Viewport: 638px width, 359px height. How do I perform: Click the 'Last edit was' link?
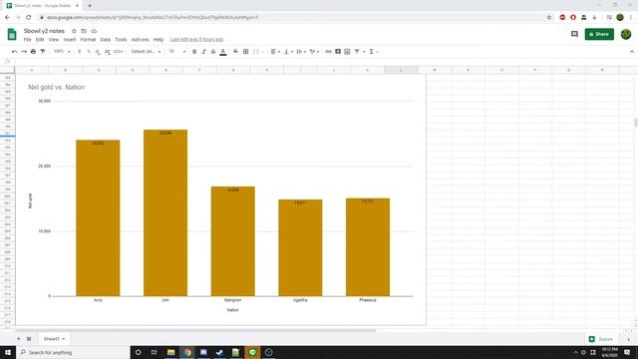coord(197,40)
